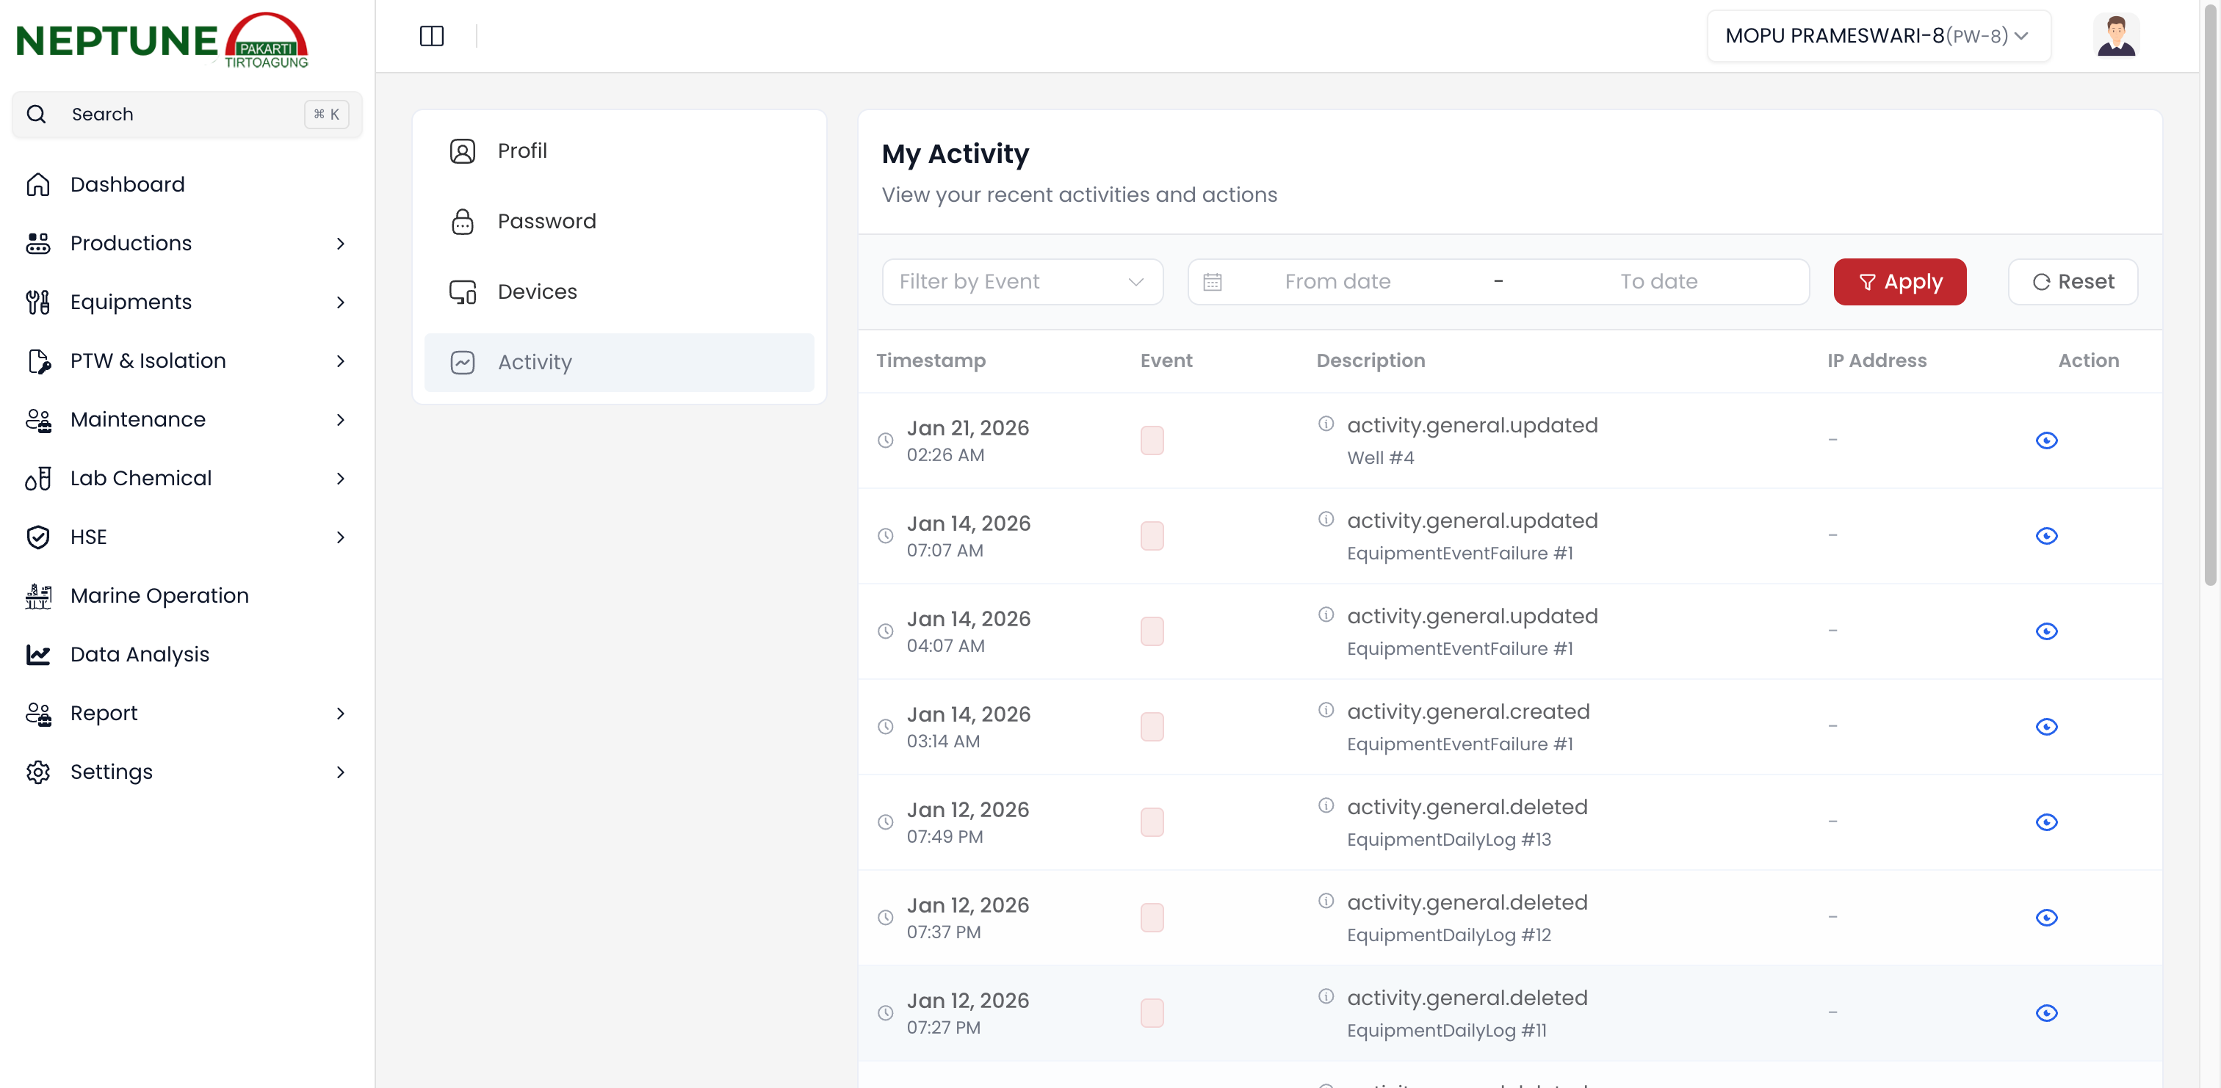Click the NEPTUNE logo
Image resolution: width=2221 pixels, height=1088 pixels.
(162, 40)
